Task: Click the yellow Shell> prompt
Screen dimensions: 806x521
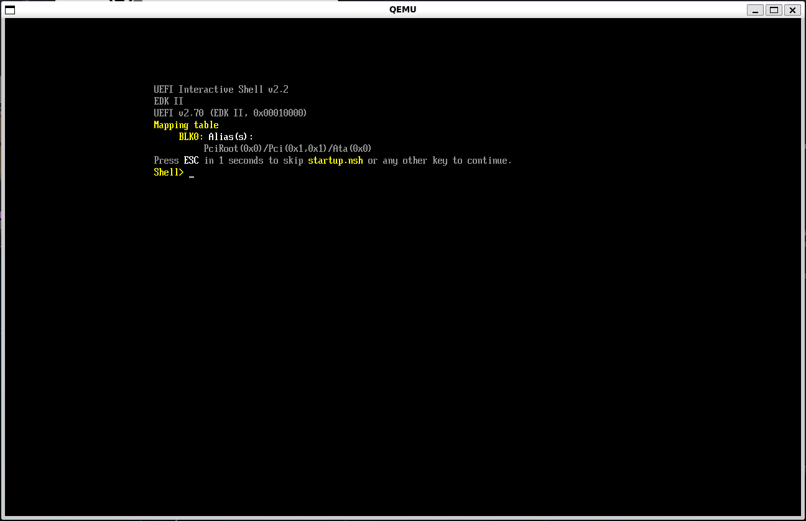Action: pos(169,172)
